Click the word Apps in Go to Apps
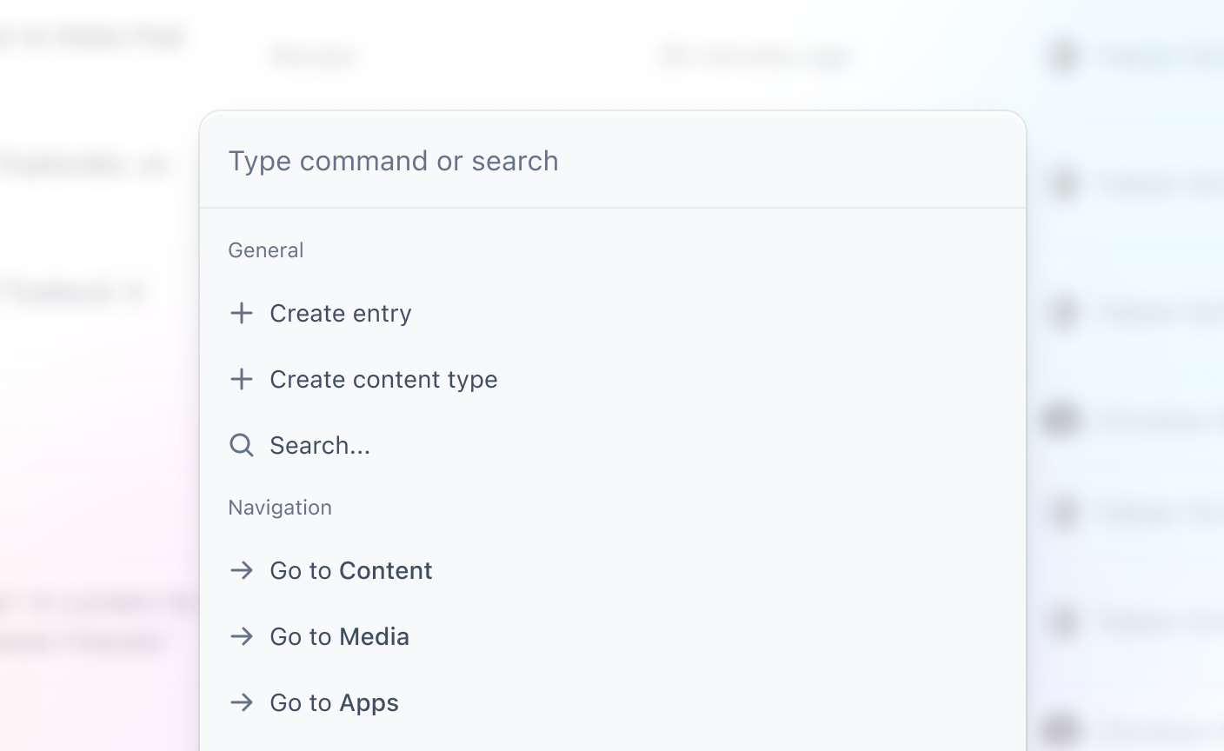 (369, 702)
